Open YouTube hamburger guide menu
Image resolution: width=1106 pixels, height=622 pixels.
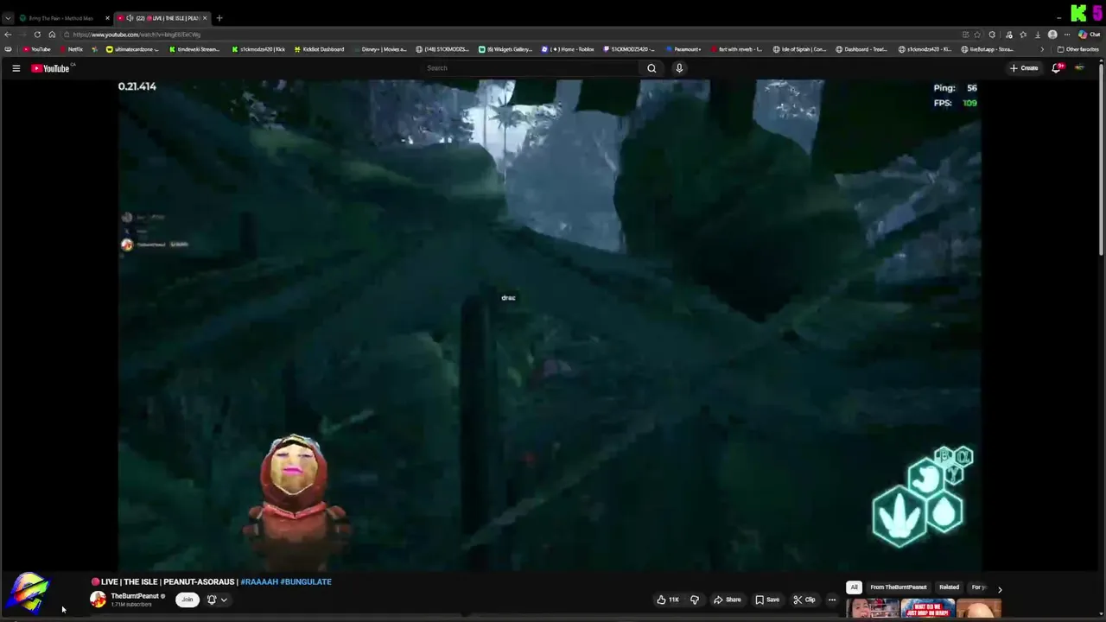click(x=16, y=68)
